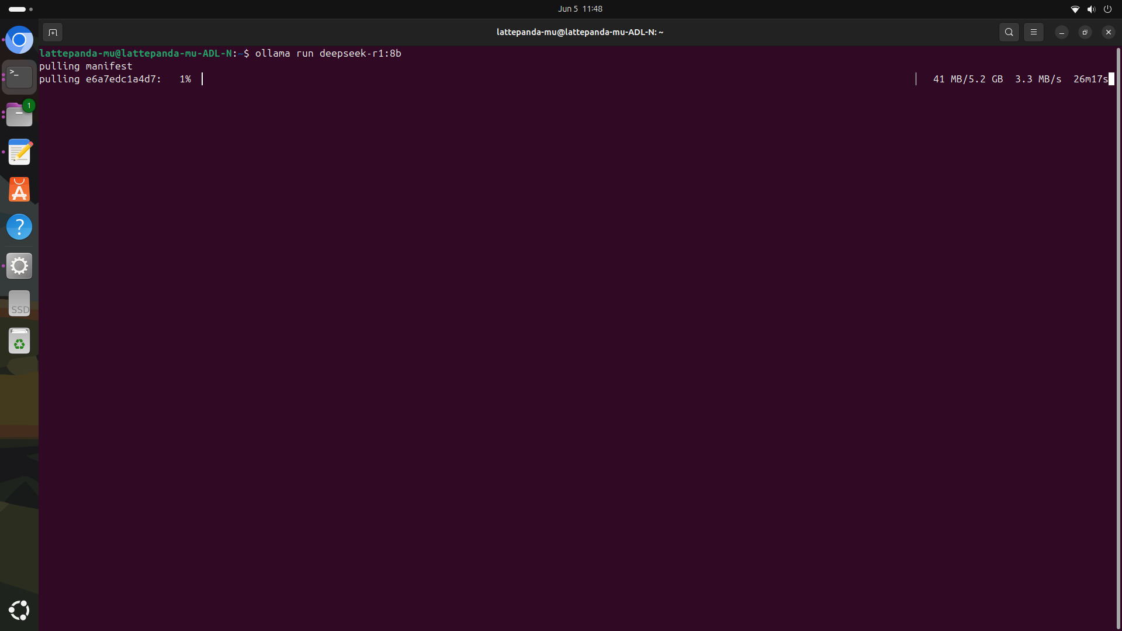
Task: Click the terminal vertical scrollbar
Action: [1118, 339]
